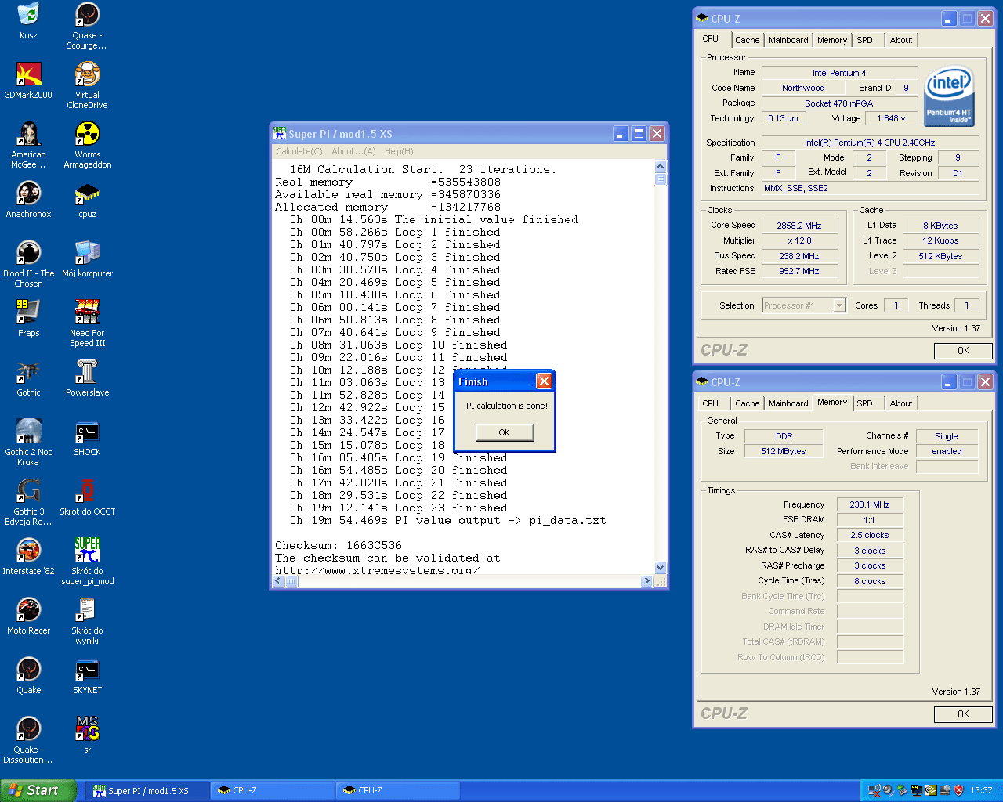The width and height of the screenshot is (1003, 802).
Task: Select Skrót do OCCT icon
Action: click(87, 497)
